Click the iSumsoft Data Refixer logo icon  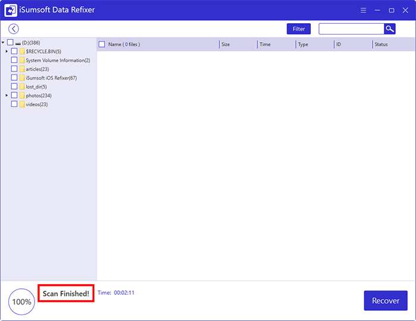(11, 10)
